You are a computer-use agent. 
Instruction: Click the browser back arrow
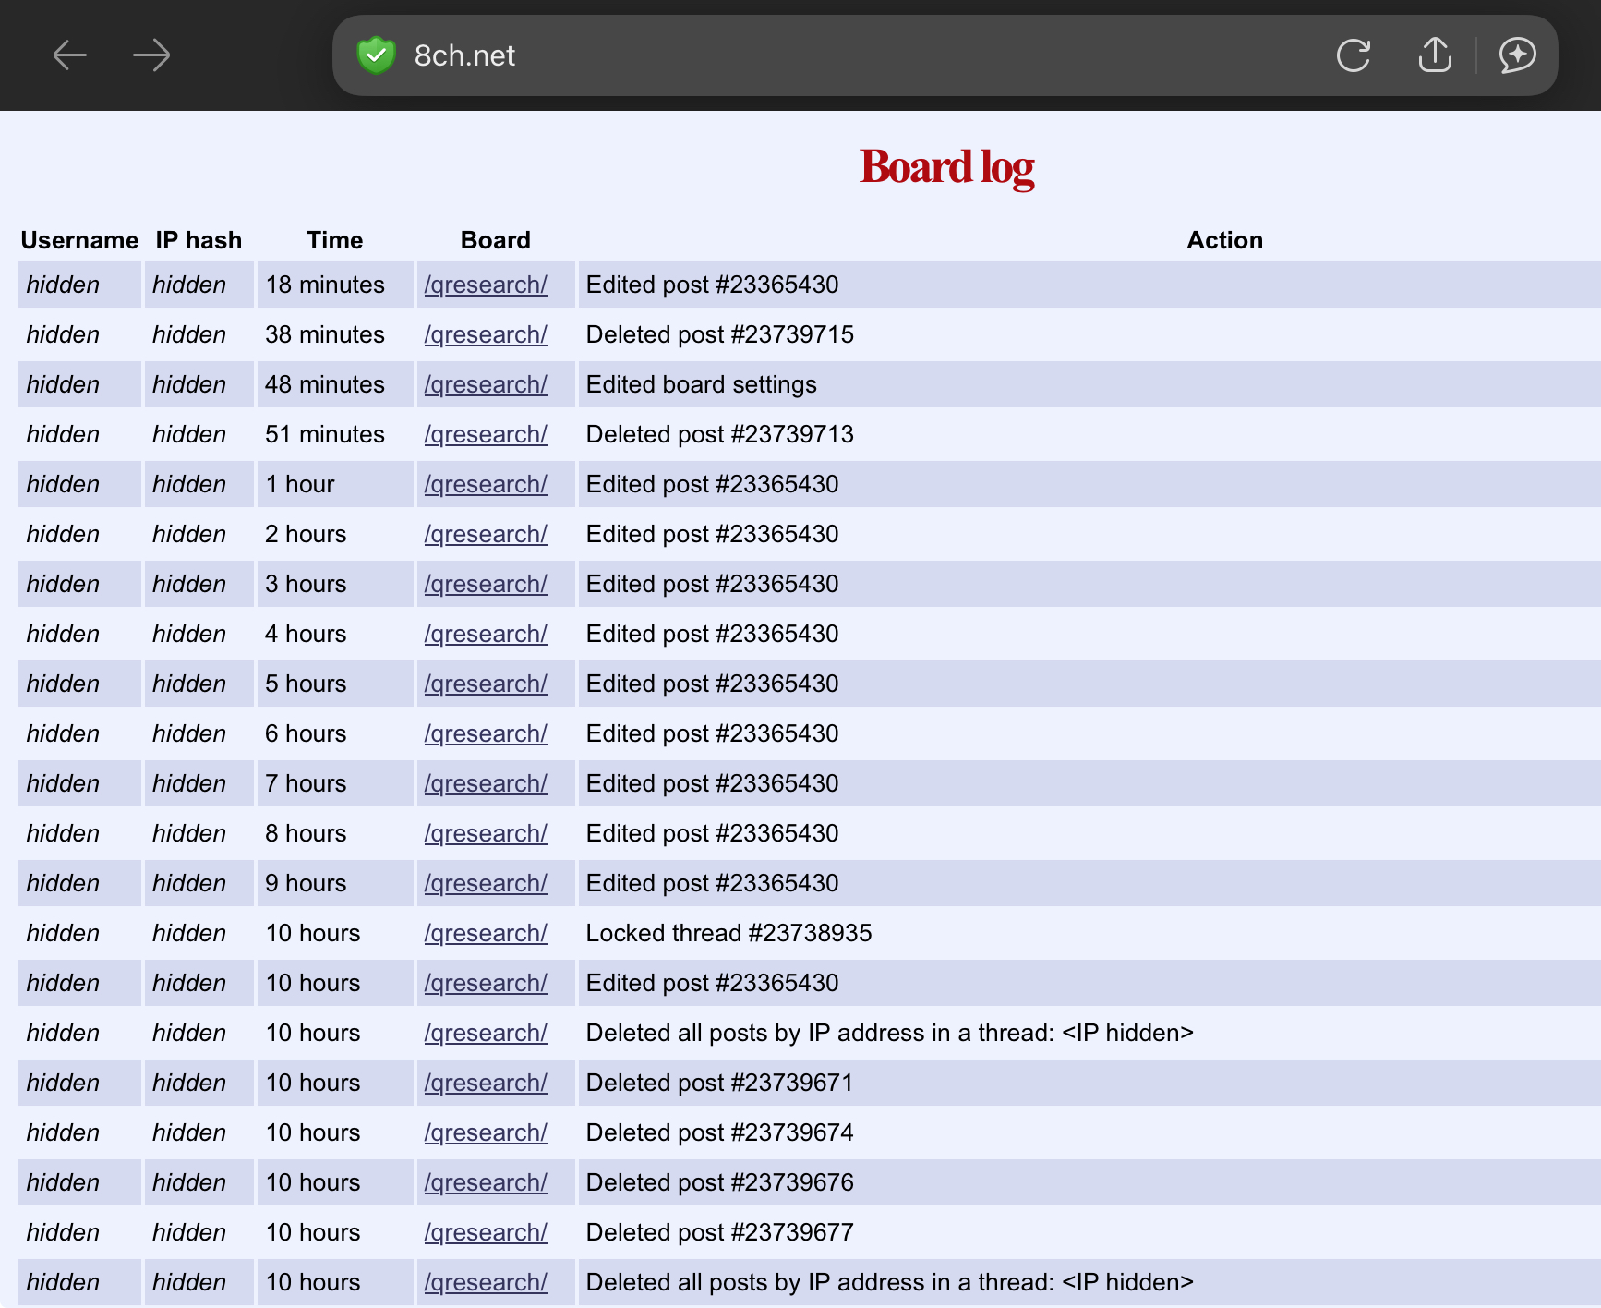coord(70,55)
